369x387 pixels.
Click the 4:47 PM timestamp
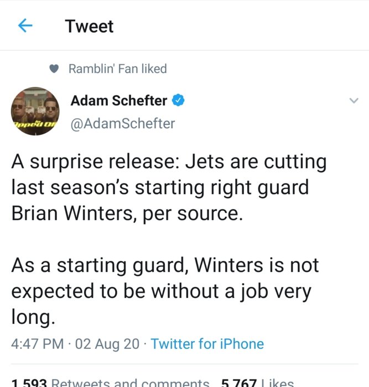pyautogui.click(x=37, y=344)
